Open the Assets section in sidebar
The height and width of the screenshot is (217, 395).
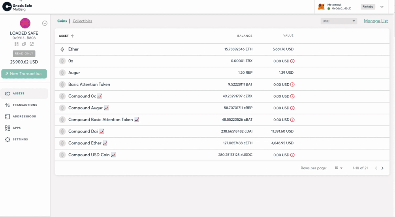pyautogui.click(x=24, y=94)
